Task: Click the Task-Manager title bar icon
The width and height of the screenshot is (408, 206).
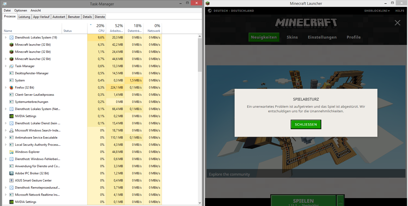Action: [x=5, y=4]
